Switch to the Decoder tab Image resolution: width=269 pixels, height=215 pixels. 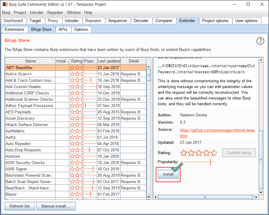tap(141, 21)
